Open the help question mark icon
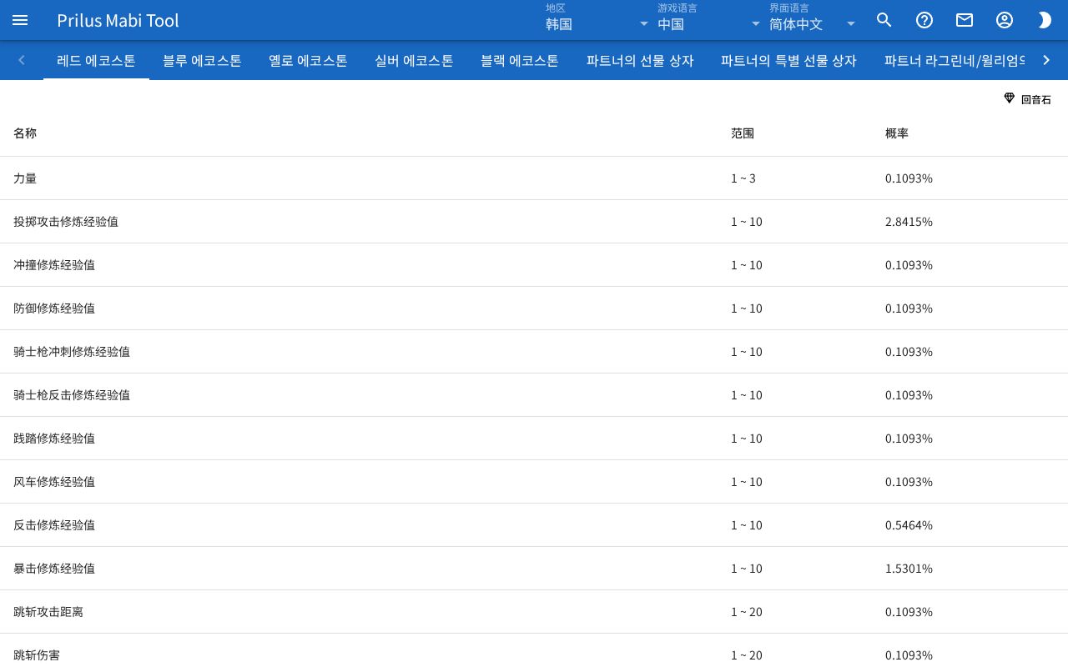1068x667 pixels. tap(924, 20)
